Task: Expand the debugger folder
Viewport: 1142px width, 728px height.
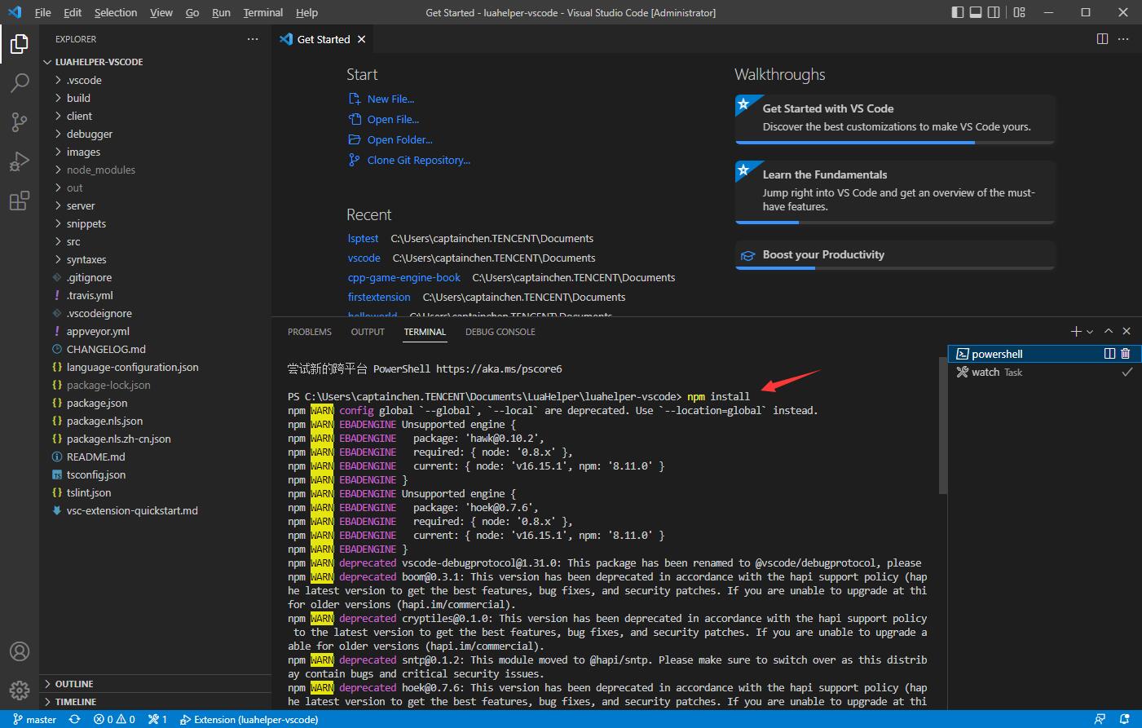Action: [155, 134]
